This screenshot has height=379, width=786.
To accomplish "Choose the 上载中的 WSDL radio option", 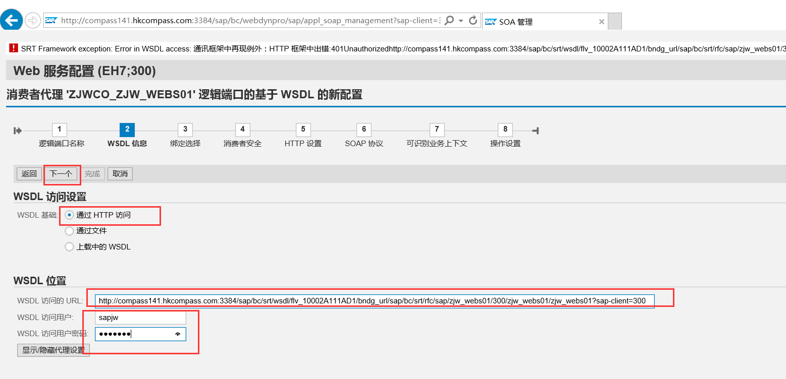I will click(x=69, y=247).
